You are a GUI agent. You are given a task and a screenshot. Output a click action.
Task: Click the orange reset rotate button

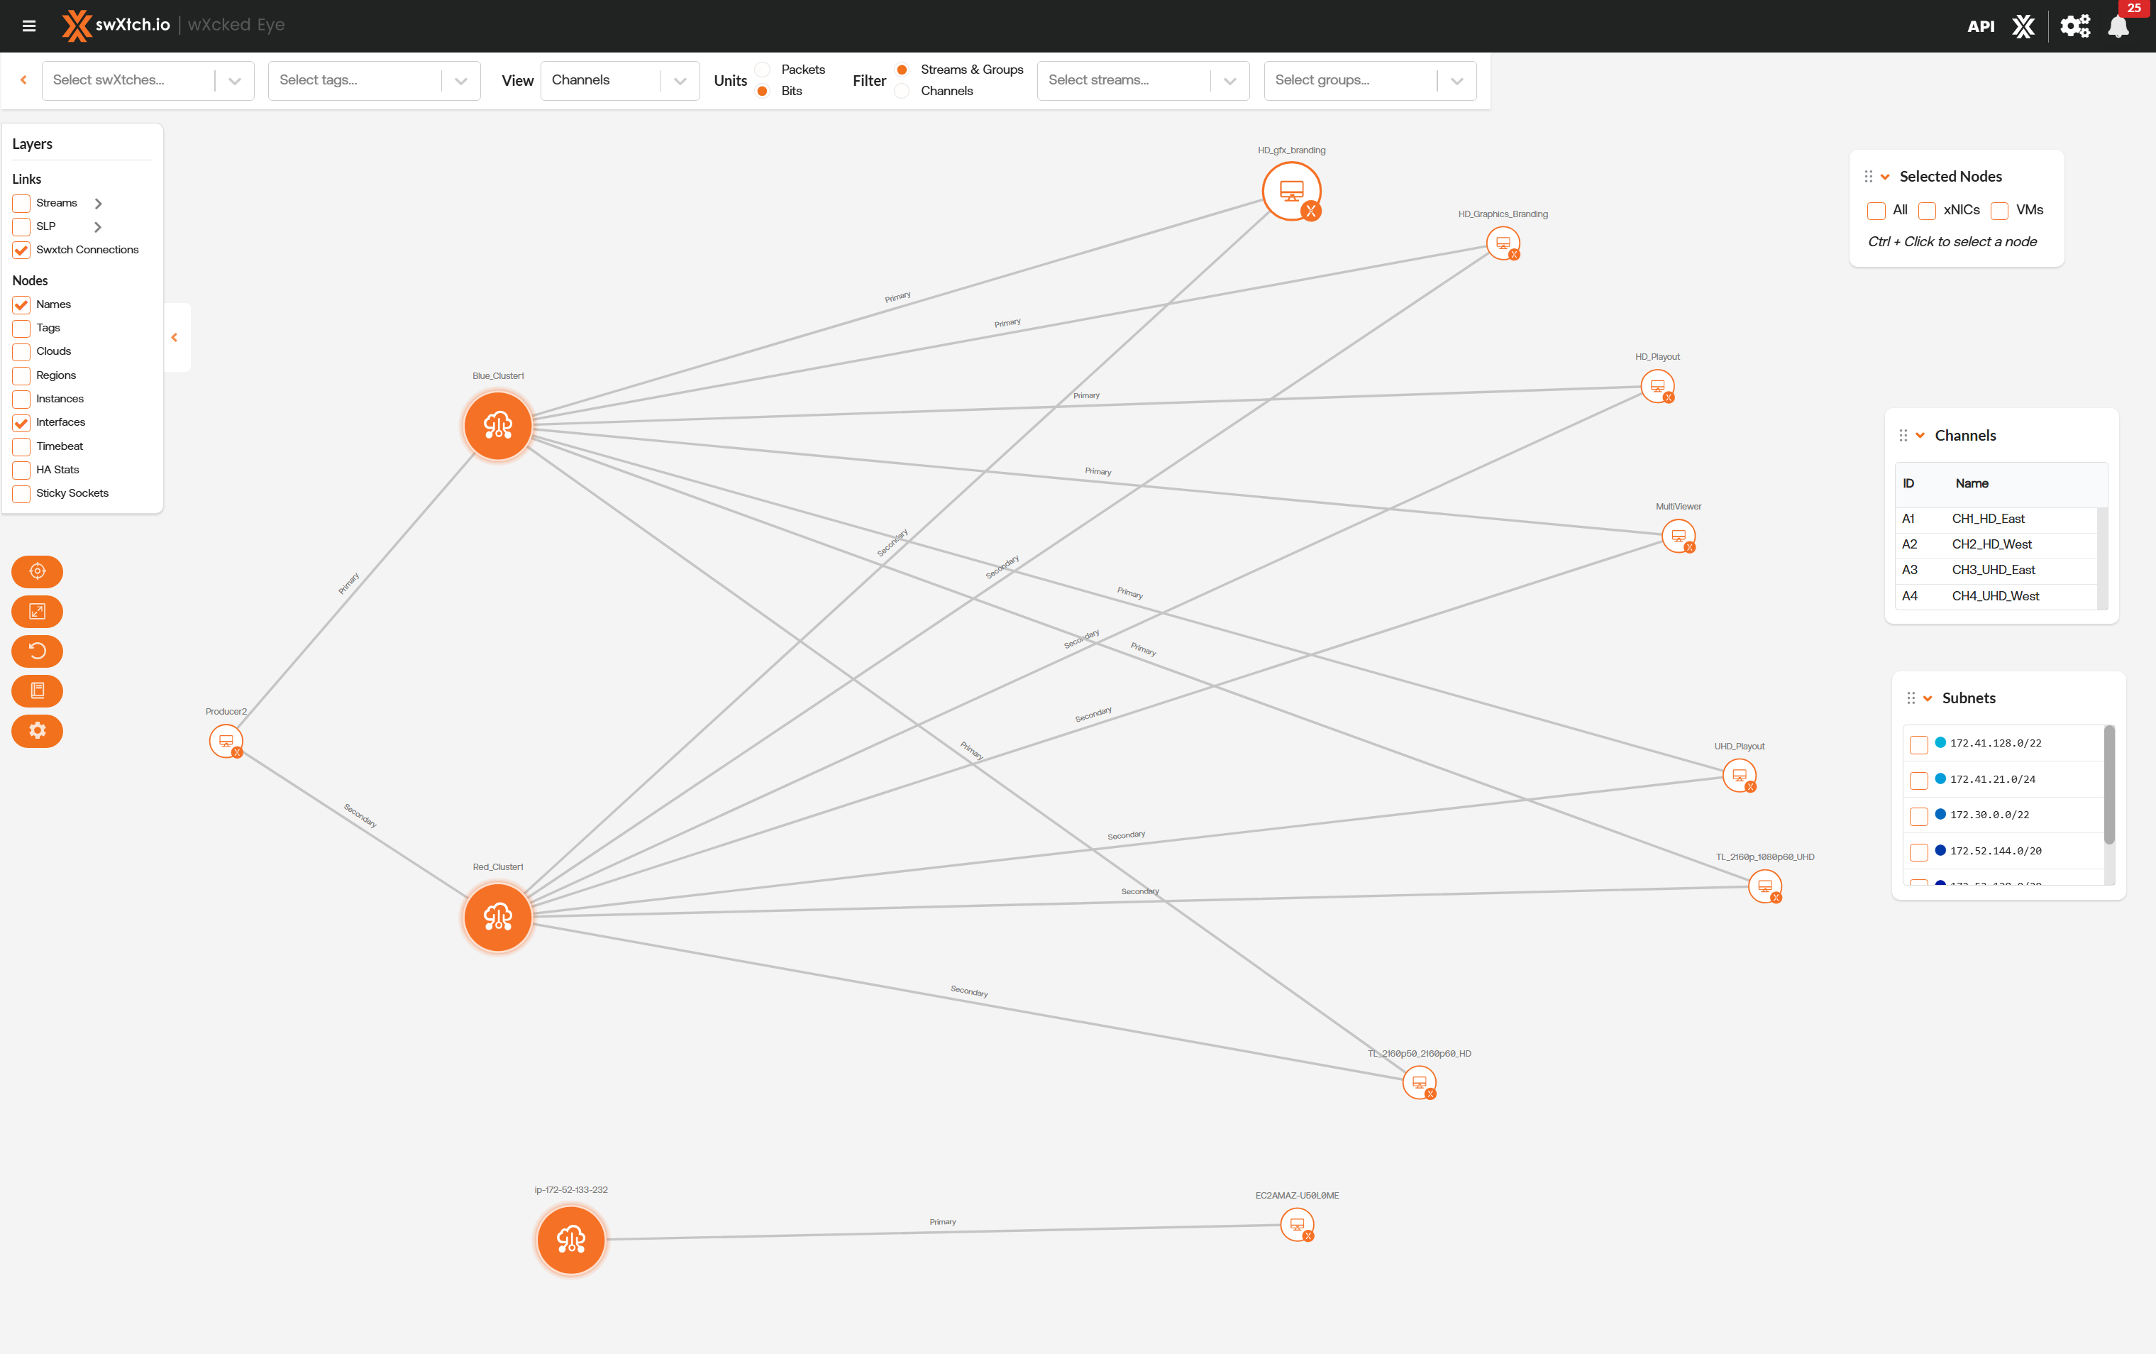click(37, 651)
